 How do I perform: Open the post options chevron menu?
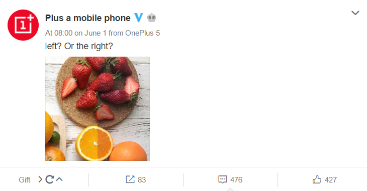pos(355,13)
